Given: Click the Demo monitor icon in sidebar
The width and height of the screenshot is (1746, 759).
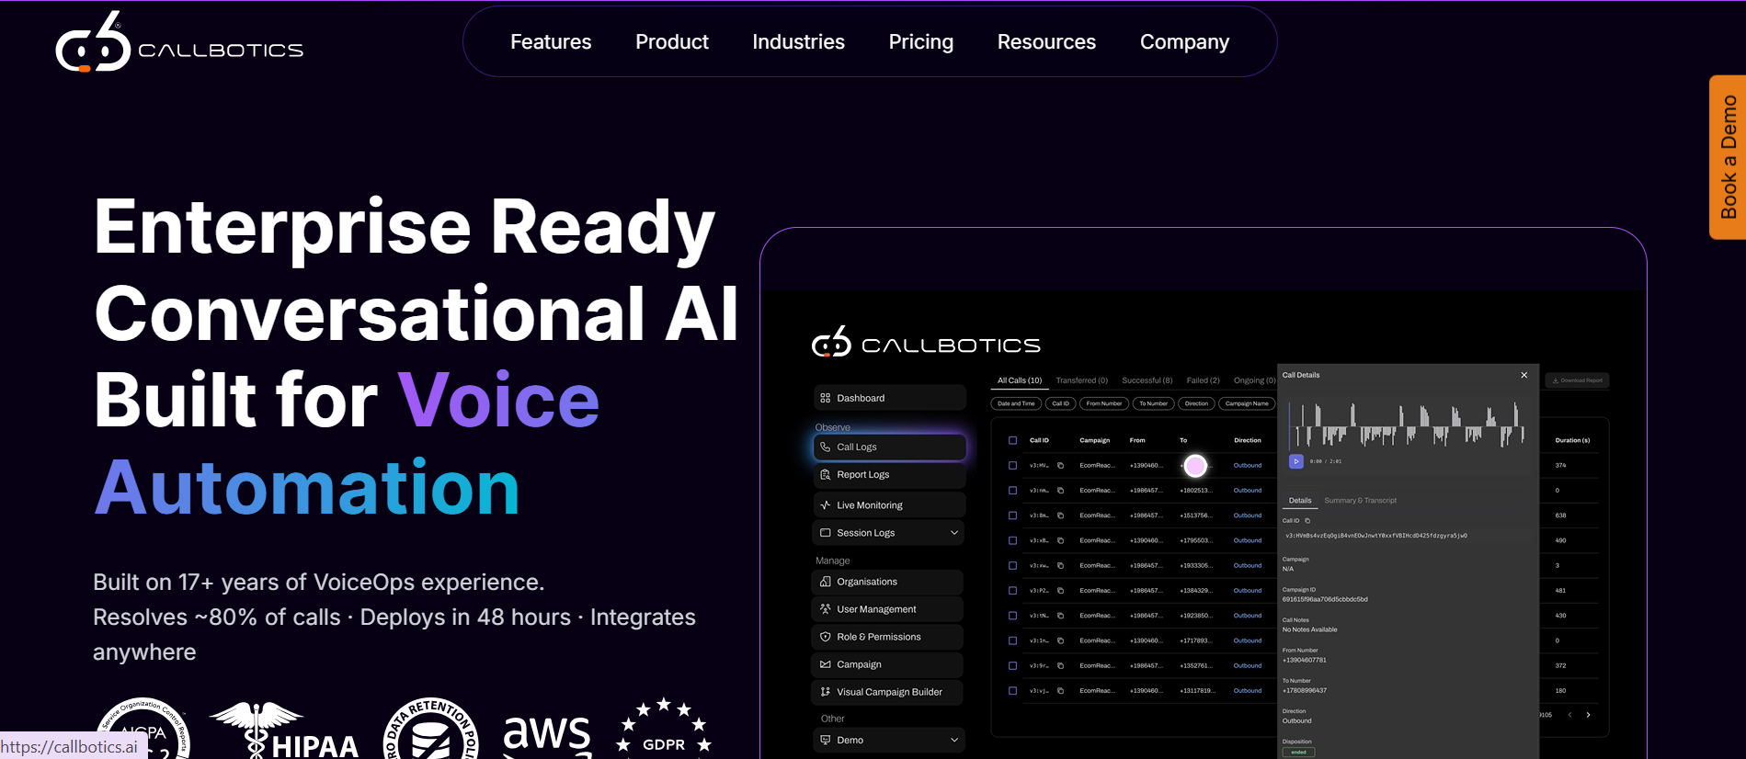Looking at the screenshot, I should pyautogui.click(x=825, y=740).
